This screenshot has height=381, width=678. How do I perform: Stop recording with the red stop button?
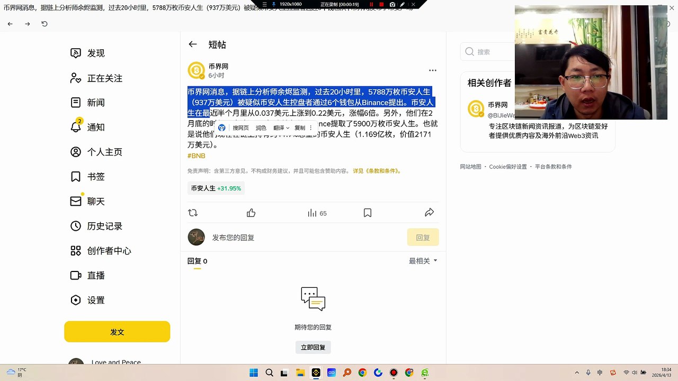tap(381, 4)
